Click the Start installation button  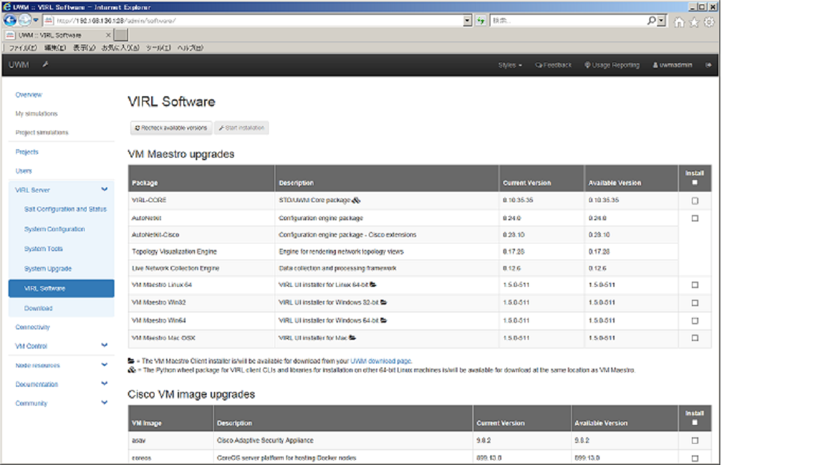[242, 128]
